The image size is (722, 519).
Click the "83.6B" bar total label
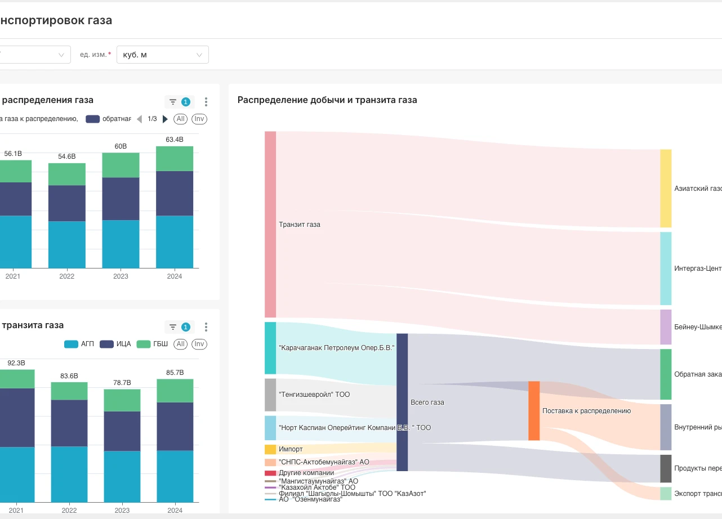tap(69, 375)
